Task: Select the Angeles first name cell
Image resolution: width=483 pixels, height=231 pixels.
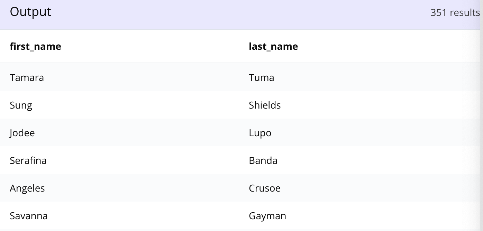Action: click(27, 188)
